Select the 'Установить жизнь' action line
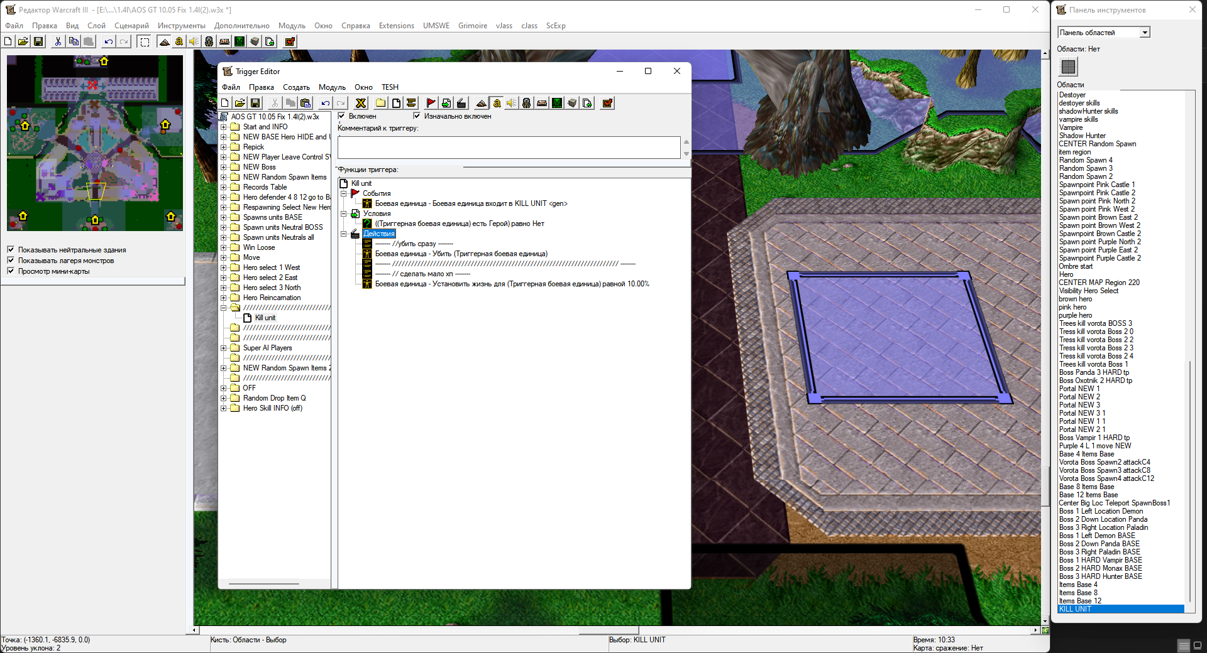Screen dimensions: 1207x653 [512, 284]
